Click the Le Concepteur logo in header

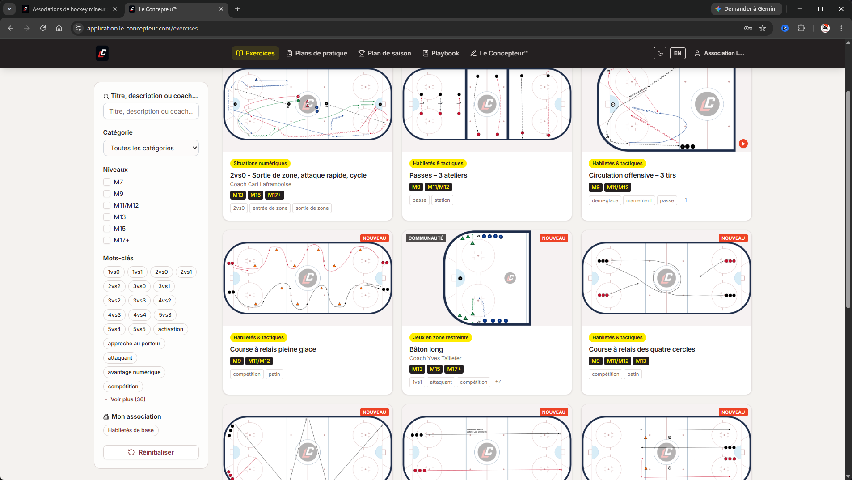(102, 53)
